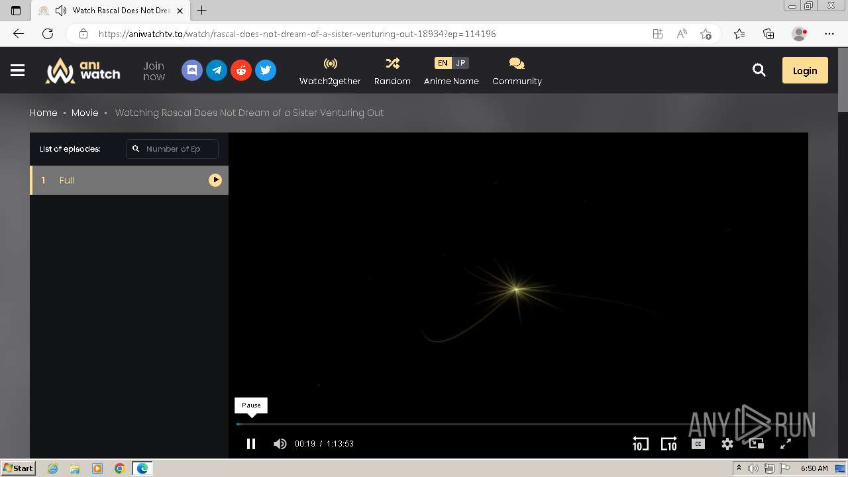848x477 pixels.
Task: Refresh the browser page
Action: click(x=48, y=34)
